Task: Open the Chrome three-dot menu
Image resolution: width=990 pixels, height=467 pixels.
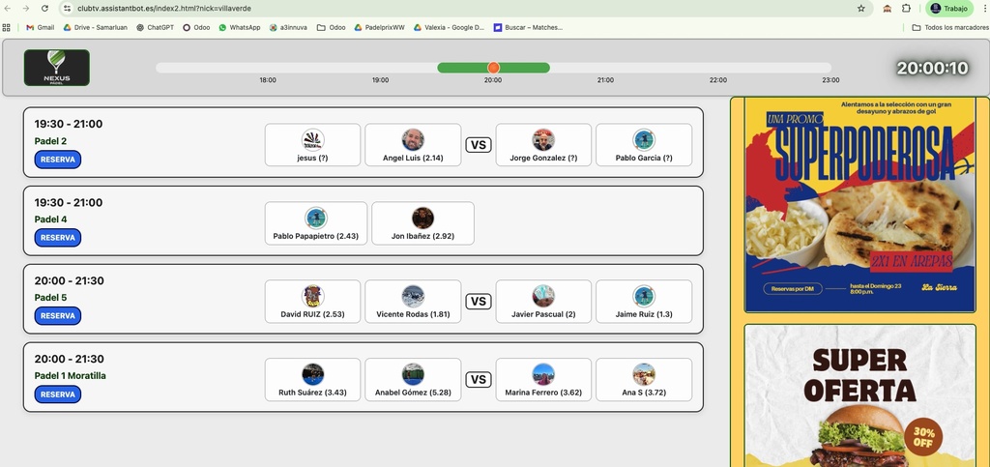Action: tap(983, 8)
